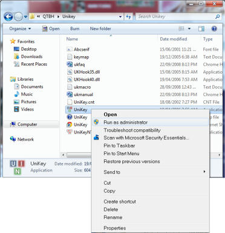Change the view with the views icon

(x=181, y=29)
